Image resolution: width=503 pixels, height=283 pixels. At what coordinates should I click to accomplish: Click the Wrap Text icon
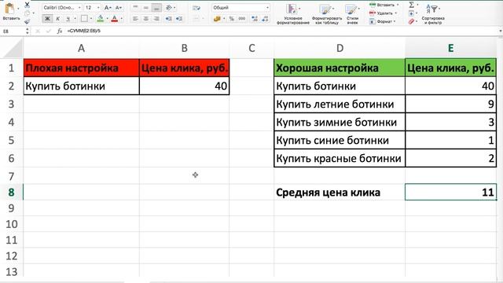pos(196,8)
